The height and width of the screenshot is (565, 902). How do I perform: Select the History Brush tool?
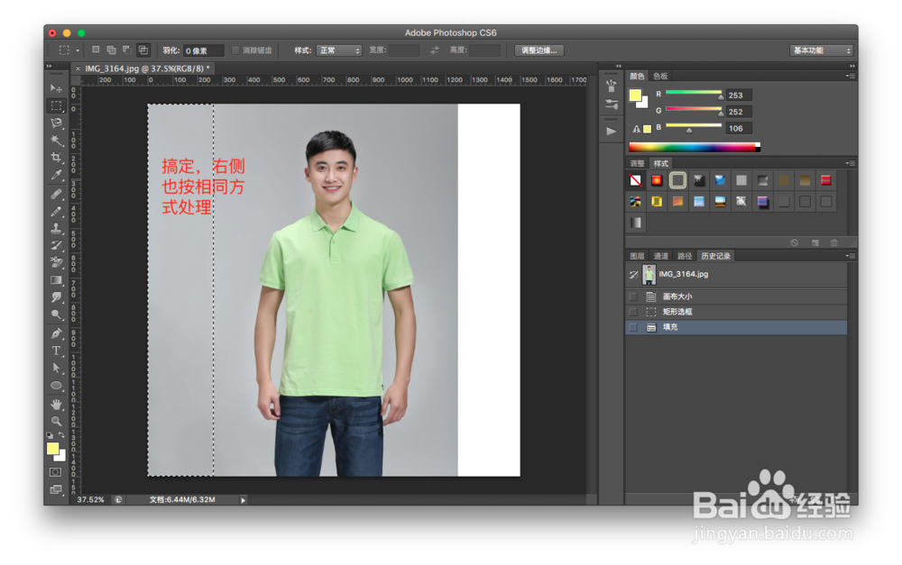(56, 245)
